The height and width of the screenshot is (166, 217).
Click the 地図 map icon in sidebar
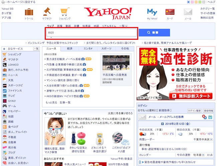[5, 117]
